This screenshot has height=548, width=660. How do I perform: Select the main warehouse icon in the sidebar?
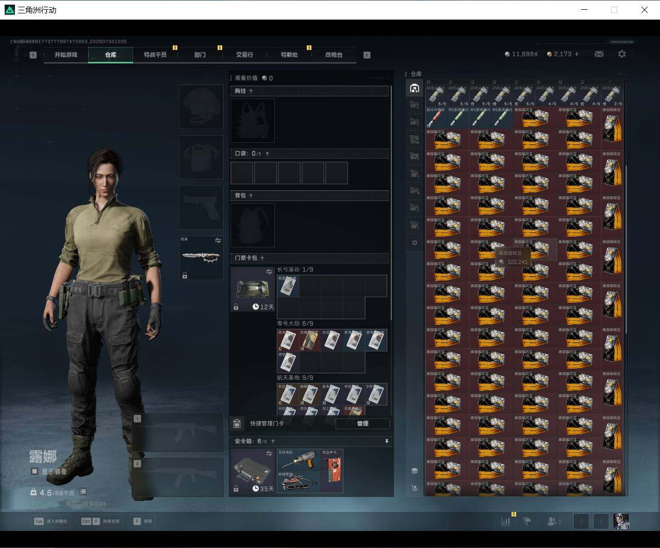(415, 88)
